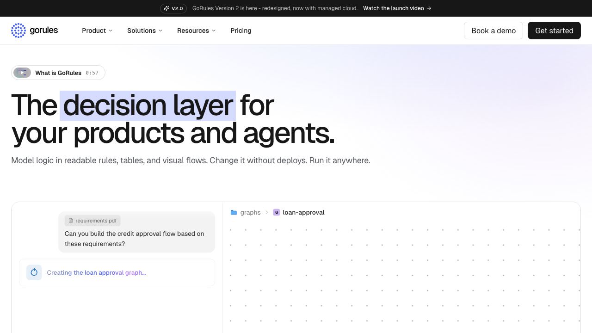Expand the Resources menu chevron
592x333 pixels.
214,31
